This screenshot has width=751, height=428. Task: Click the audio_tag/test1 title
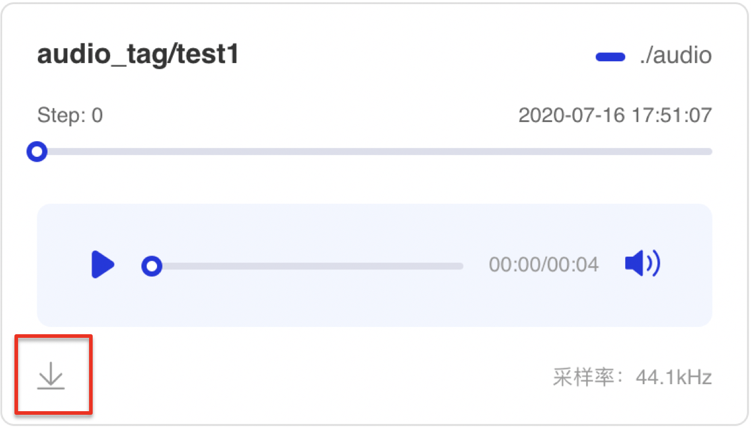click(138, 55)
